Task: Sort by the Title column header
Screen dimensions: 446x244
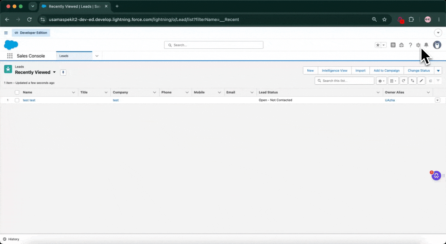Action: pyautogui.click(x=84, y=92)
